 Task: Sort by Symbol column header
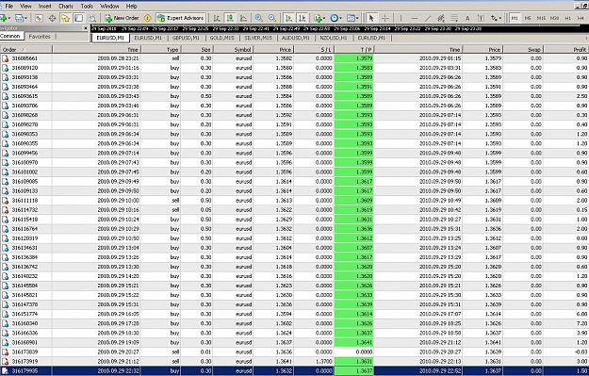233,49
